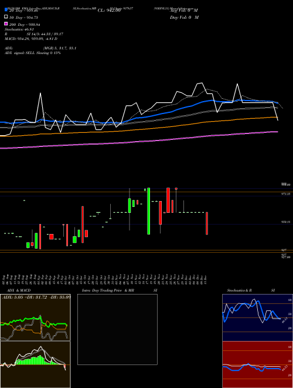The image size is (293, 388).
Task: Click the last red candlestick on the right
Action: click(x=207, y=223)
